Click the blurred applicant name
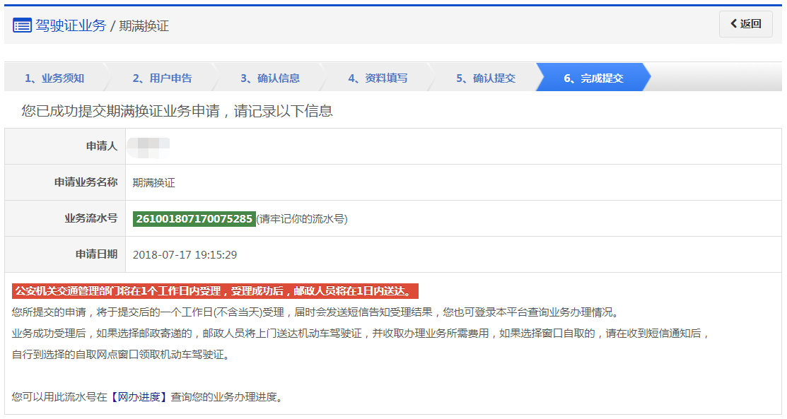 pos(148,146)
